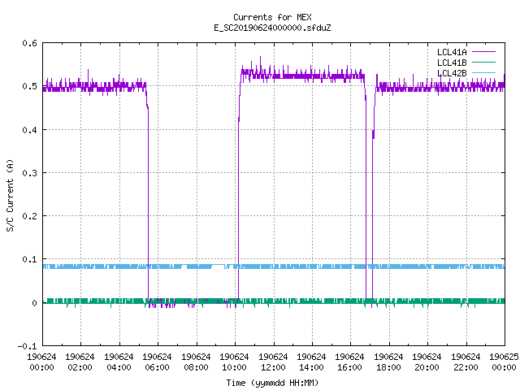Click the '190624 14:00' x-axis tick label
This screenshot has height=390, width=520.
(x=311, y=362)
